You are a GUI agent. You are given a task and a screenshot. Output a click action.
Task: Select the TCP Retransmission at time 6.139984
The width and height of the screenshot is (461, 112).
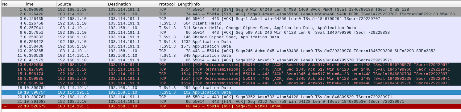(x=230, y=83)
